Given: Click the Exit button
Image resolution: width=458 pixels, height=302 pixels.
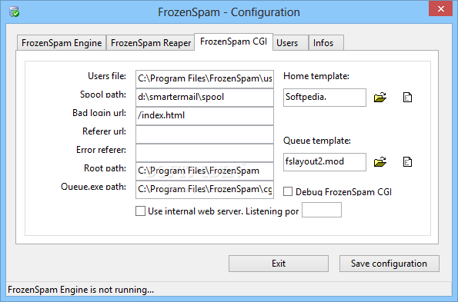Looking at the screenshot, I should point(279,264).
